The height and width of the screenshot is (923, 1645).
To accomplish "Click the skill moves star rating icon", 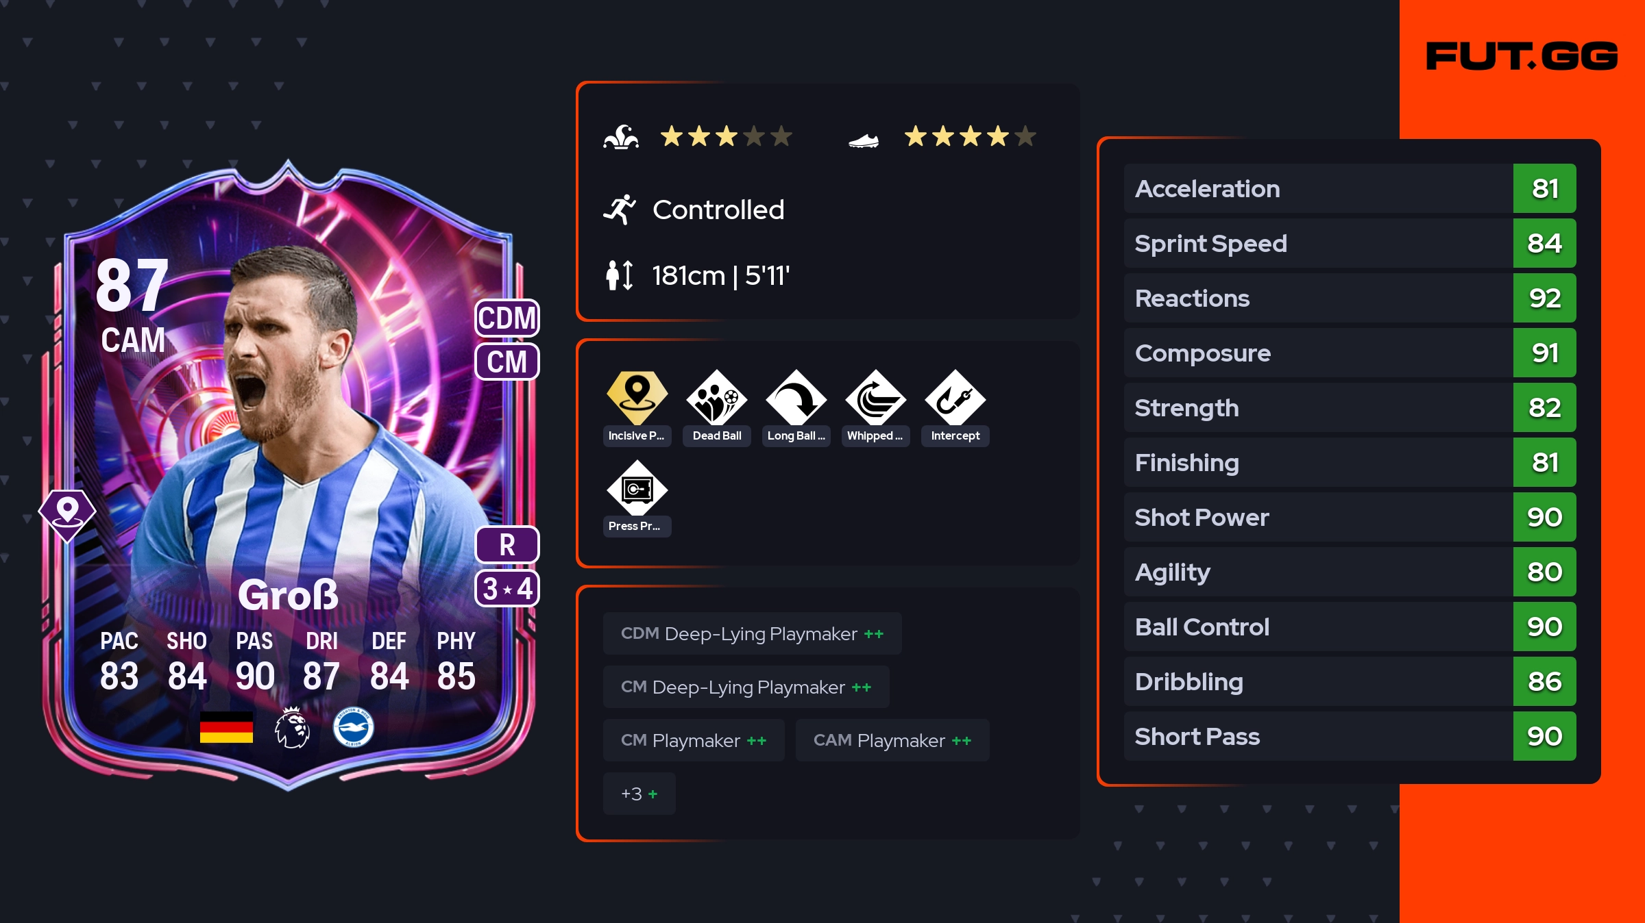I will coord(621,137).
